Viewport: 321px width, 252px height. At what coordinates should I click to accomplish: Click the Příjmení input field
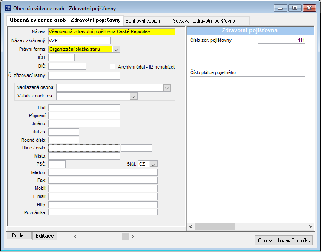tap(84, 116)
